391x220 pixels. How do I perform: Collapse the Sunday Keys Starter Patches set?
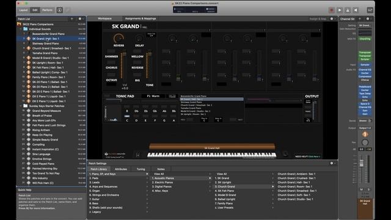[21, 106]
